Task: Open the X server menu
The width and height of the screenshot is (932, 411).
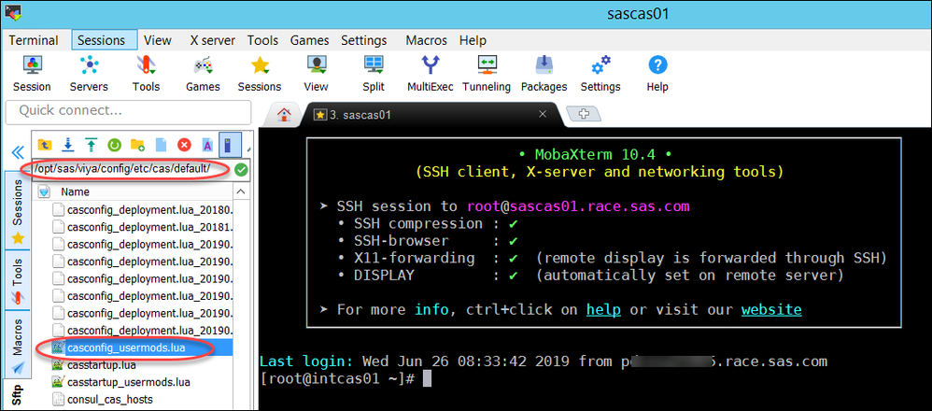Action: (x=212, y=40)
